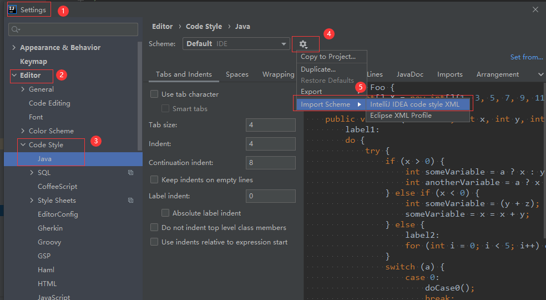546x300 pixels.
Task: Switch to the Imports tab
Action: click(450, 74)
